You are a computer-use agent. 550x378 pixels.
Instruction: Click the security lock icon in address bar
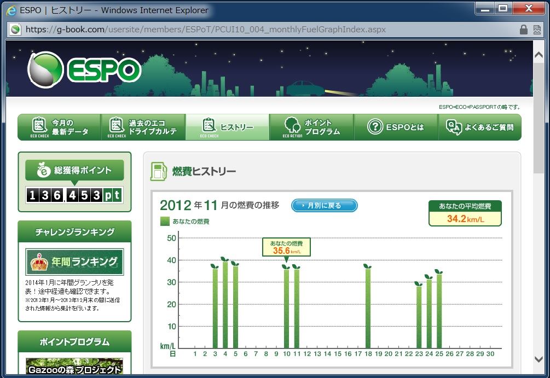(x=523, y=30)
